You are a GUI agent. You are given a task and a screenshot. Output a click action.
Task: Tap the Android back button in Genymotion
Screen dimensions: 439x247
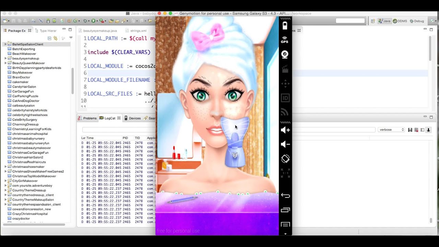click(285, 196)
